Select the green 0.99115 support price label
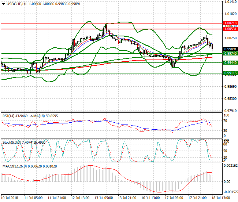This screenshot has height=202, width=238. [x=230, y=73]
